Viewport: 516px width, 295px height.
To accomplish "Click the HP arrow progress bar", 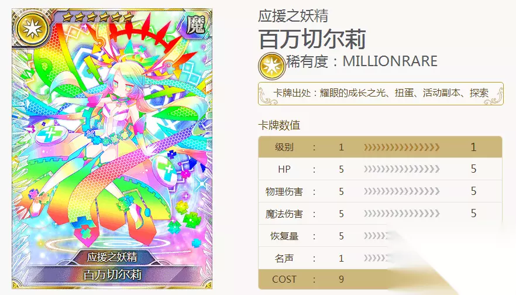I will 401,169.
